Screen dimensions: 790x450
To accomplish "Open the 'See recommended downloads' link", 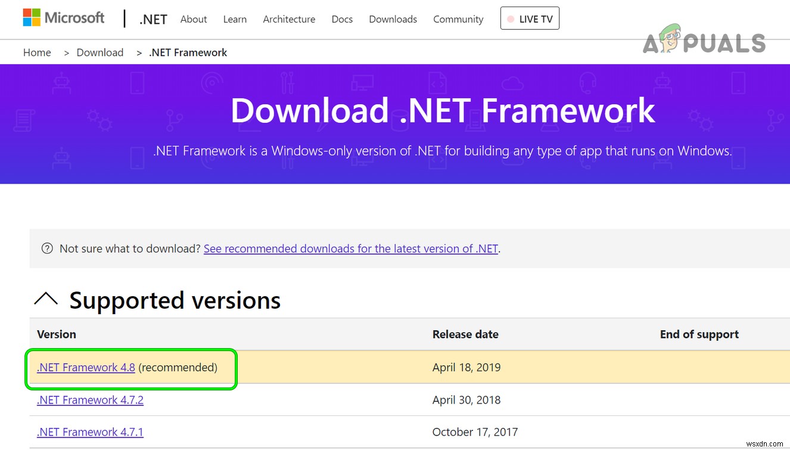I will pos(350,249).
